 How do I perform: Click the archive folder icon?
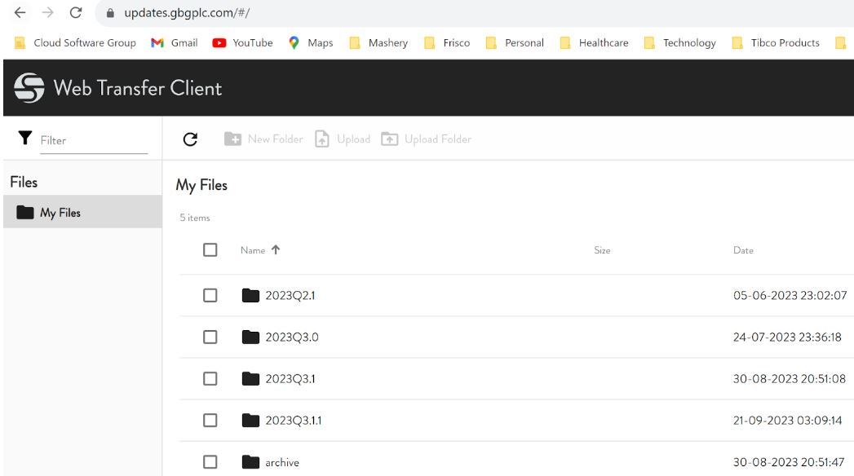point(250,462)
